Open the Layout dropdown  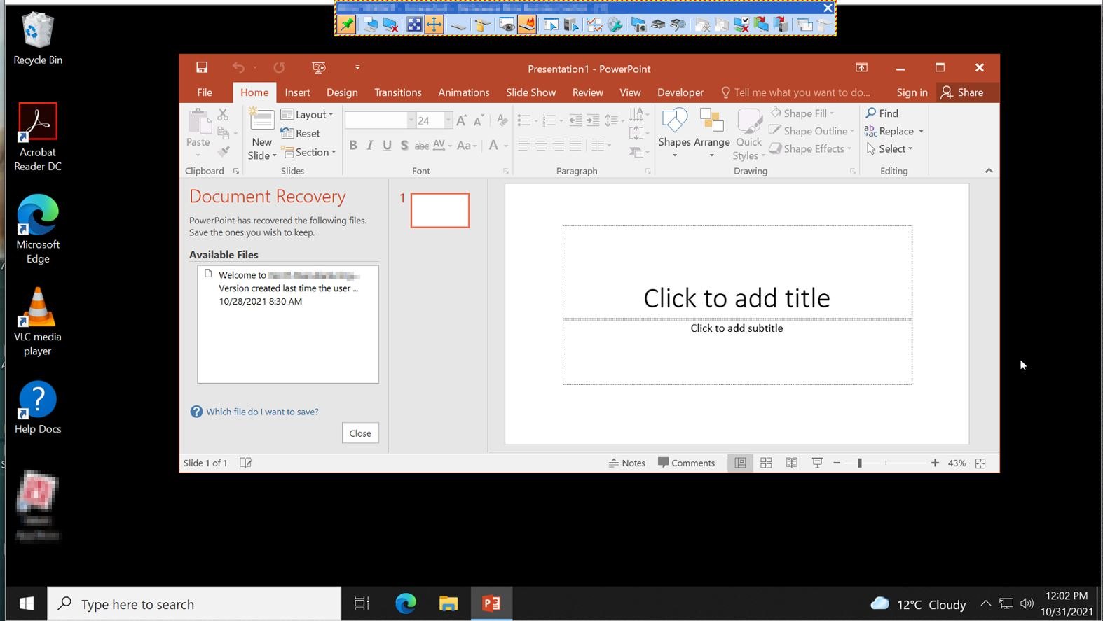click(307, 114)
